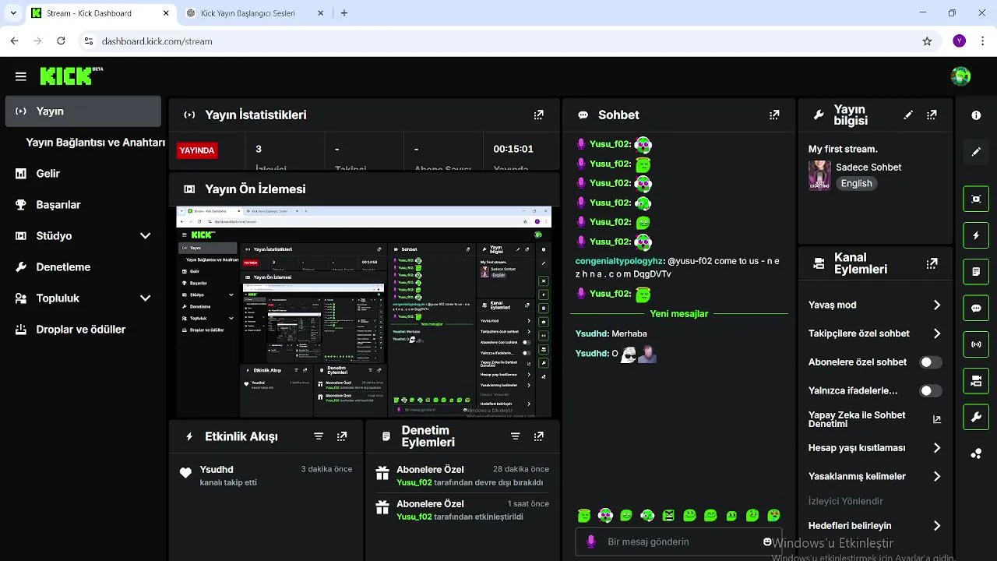
Task: Expand the Topluluk sidebar section
Action: [x=145, y=298]
